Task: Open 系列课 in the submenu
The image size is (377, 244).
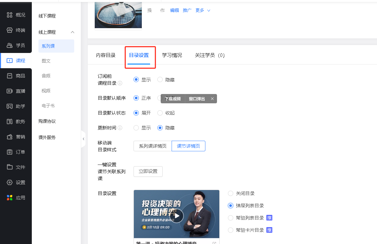Action: (x=56, y=46)
